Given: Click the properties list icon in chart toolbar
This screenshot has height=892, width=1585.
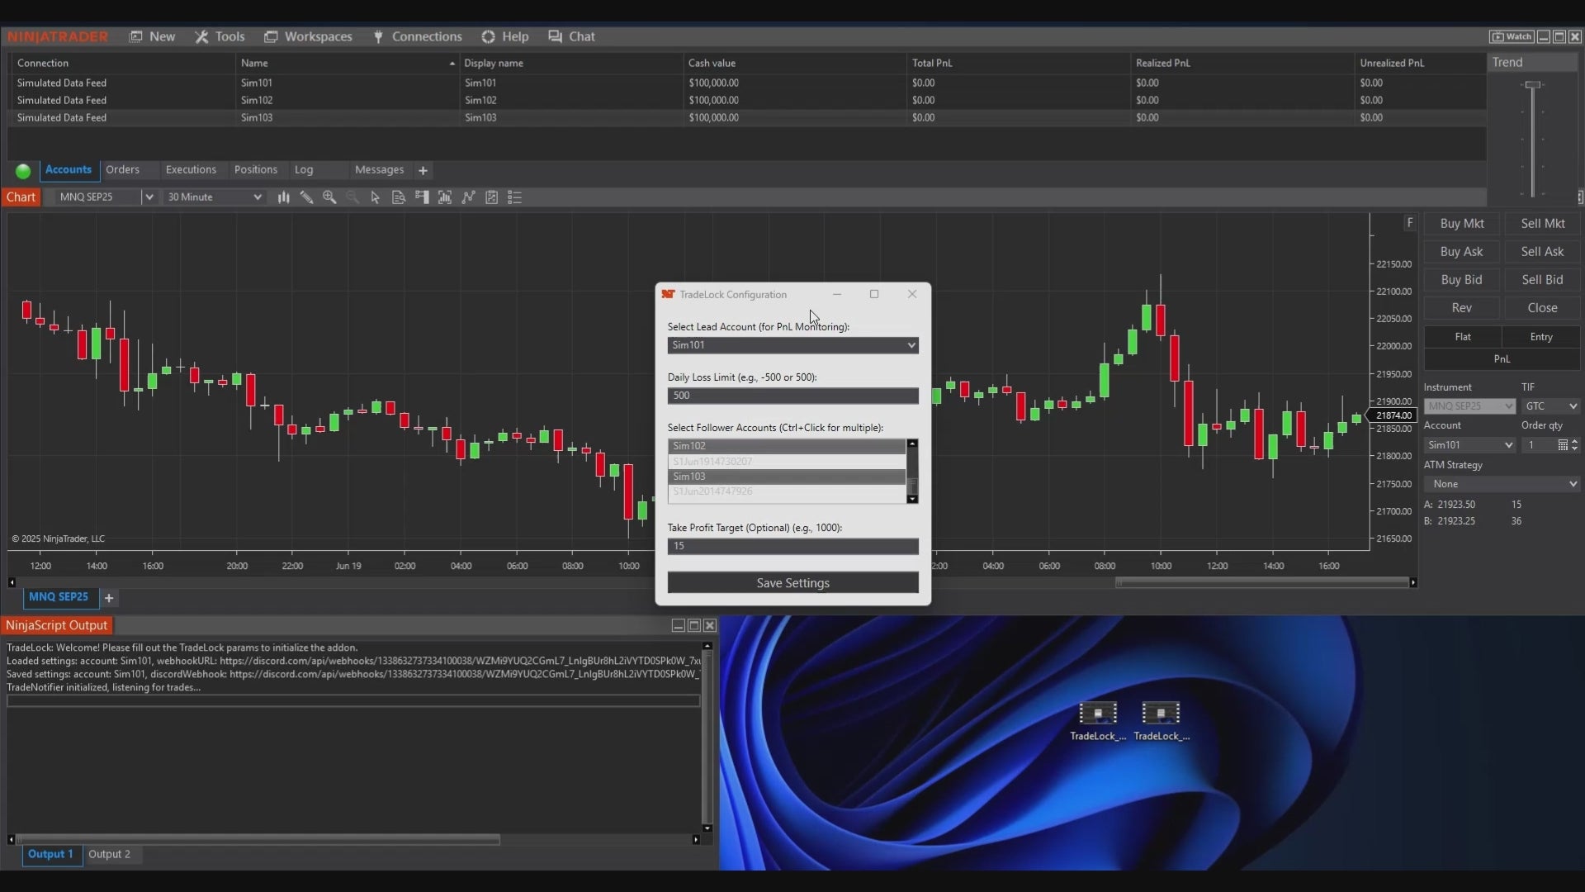Looking at the screenshot, I should tap(514, 197).
